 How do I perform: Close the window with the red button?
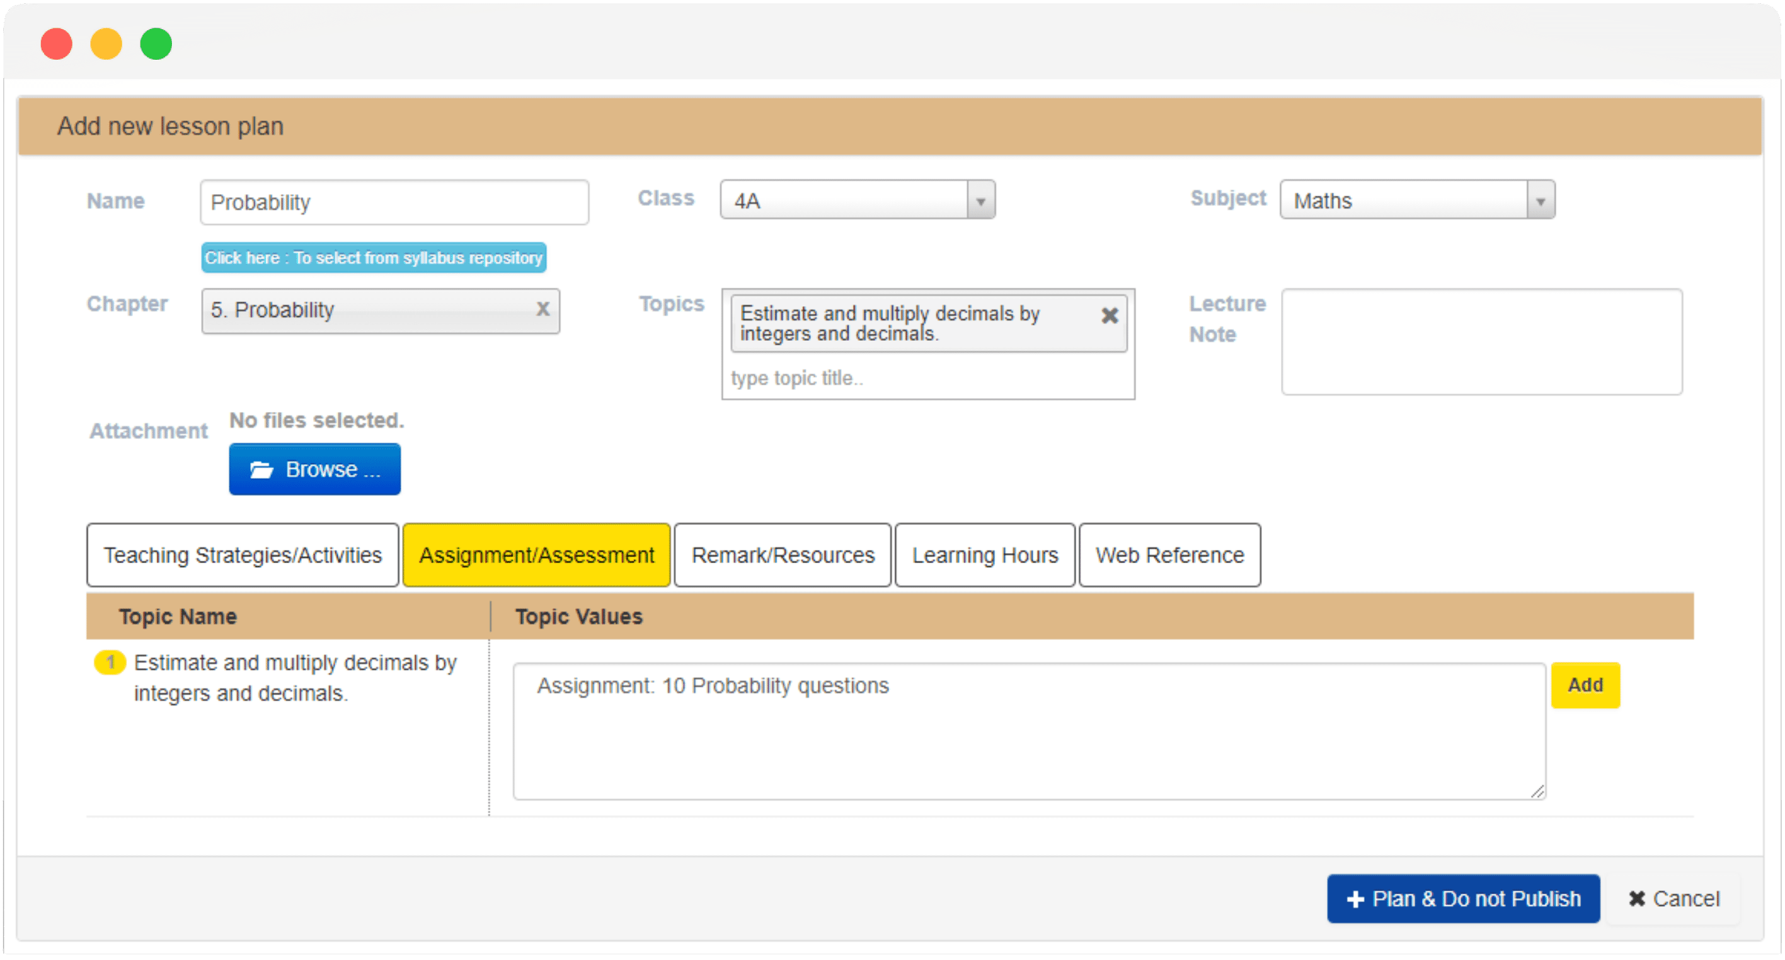[x=56, y=43]
